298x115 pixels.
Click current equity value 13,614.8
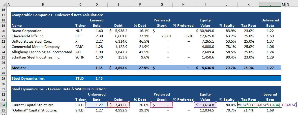(x=205, y=105)
